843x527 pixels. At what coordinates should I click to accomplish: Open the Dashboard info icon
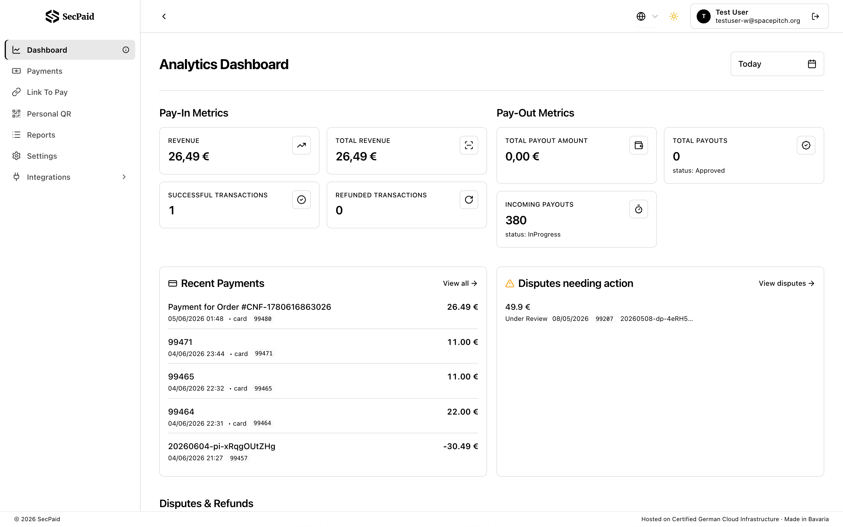tap(126, 50)
